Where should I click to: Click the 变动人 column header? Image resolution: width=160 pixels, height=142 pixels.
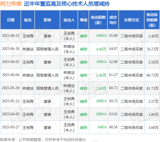(x=69, y=20)
